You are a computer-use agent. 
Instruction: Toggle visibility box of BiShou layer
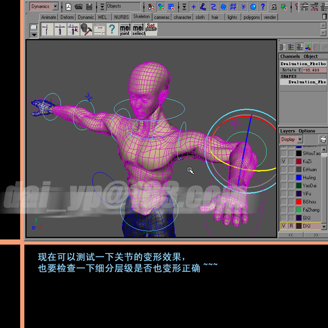click(283, 201)
